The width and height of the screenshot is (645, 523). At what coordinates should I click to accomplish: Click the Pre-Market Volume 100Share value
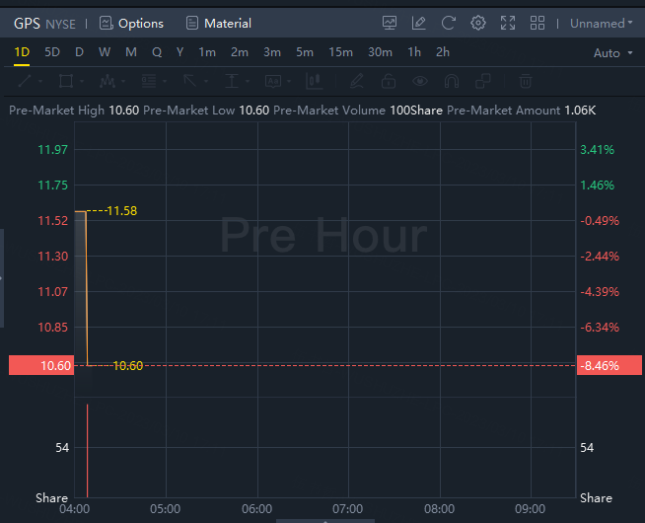pos(416,111)
